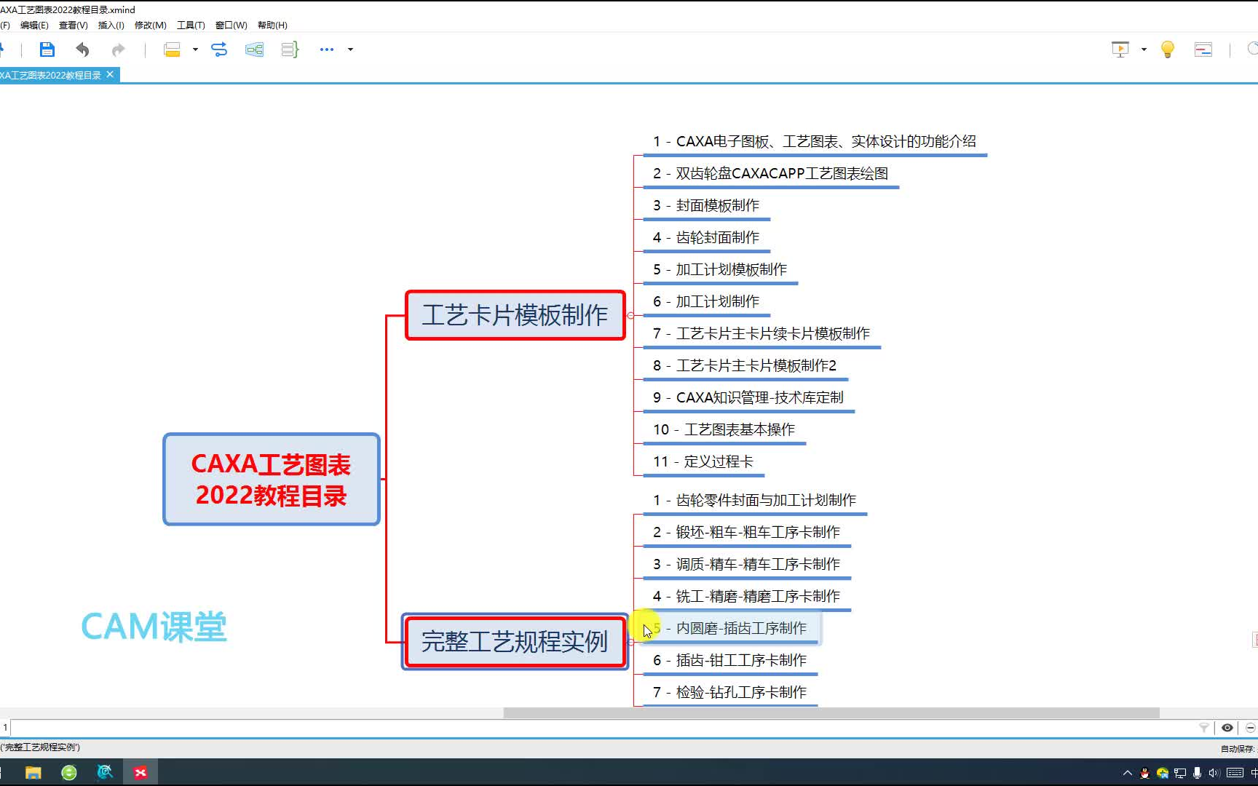Zoom out with the minus circle icon

coord(1251,728)
